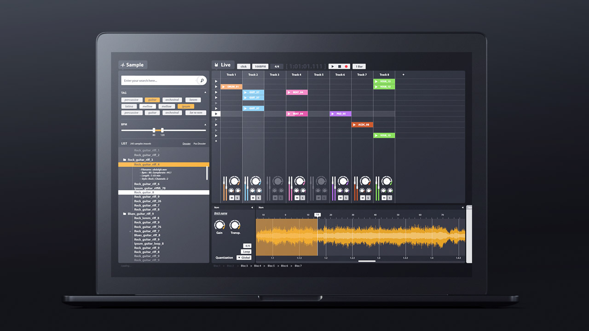Click the folder icon beside Blues_guitar_riff_9
Screen dimensions: 589x331
coord(125,214)
